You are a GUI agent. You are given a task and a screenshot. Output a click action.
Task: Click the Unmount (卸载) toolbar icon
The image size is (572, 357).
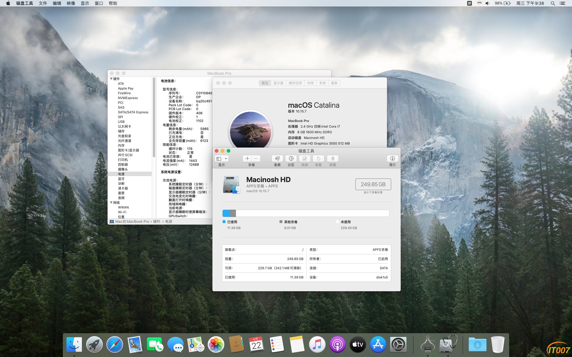click(333, 159)
